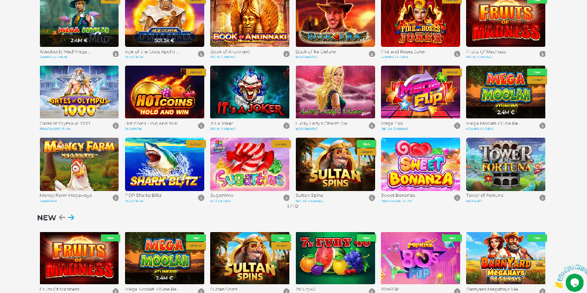Viewport: 587px width, 293px height.
Task: Open info icon for Gates of Olympus 1000
Action: (x=116, y=126)
